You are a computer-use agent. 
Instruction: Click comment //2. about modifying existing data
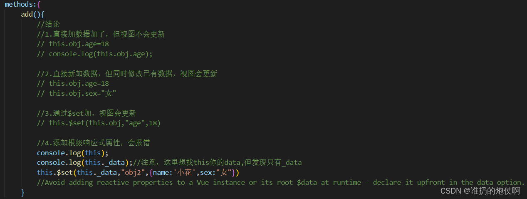point(127,74)
